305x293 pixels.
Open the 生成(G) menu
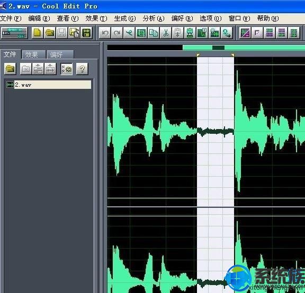(125, 19)
